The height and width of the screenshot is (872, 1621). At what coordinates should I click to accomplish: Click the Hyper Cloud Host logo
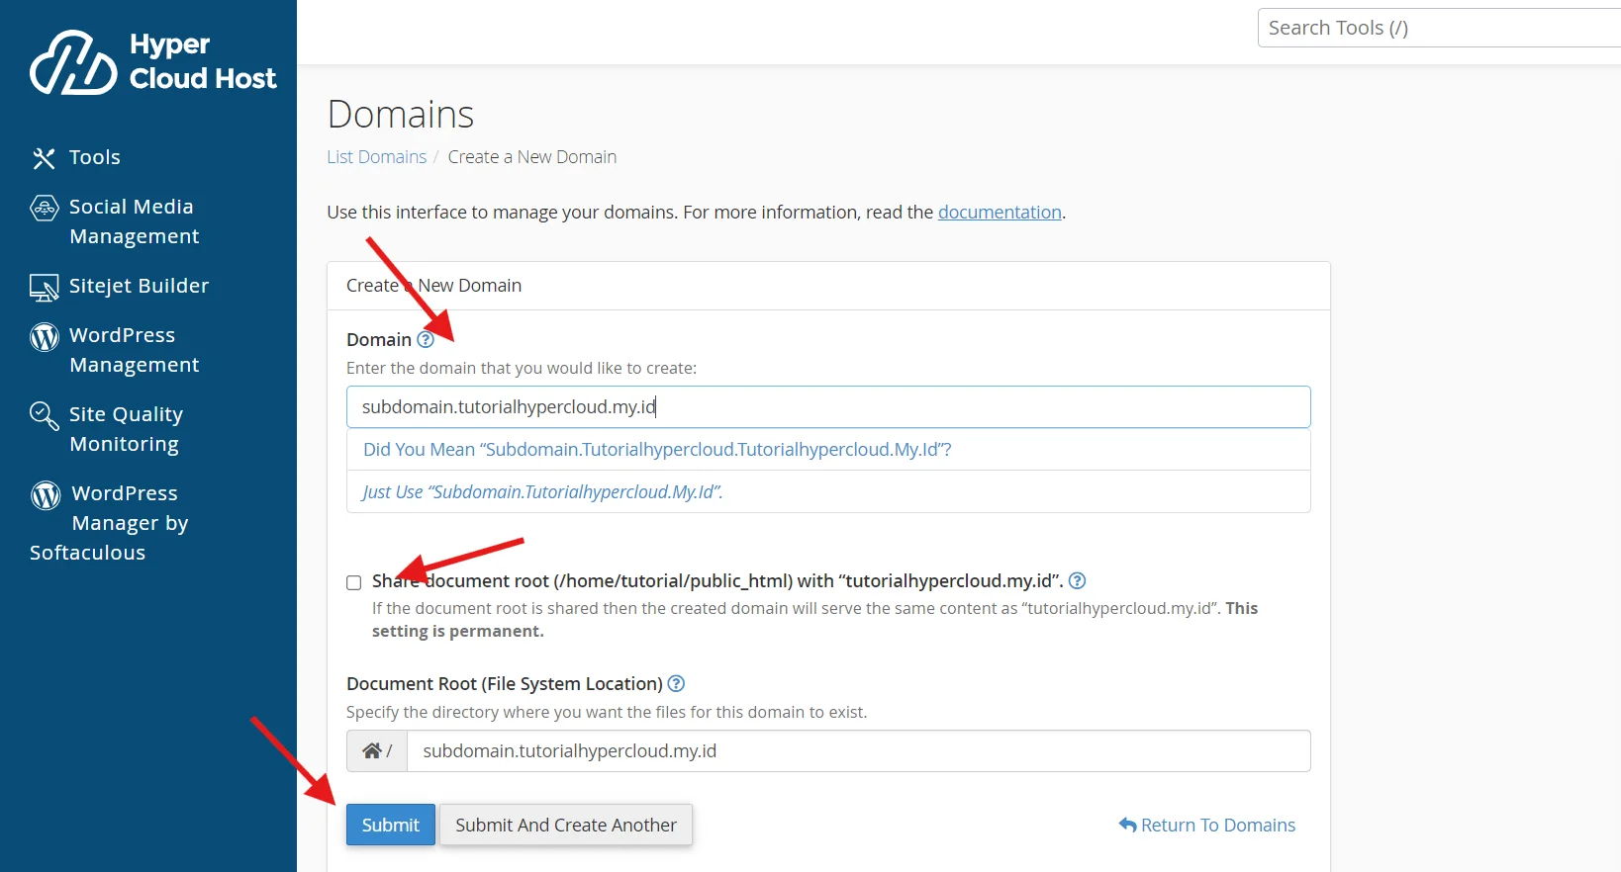[x=153, y=62]
